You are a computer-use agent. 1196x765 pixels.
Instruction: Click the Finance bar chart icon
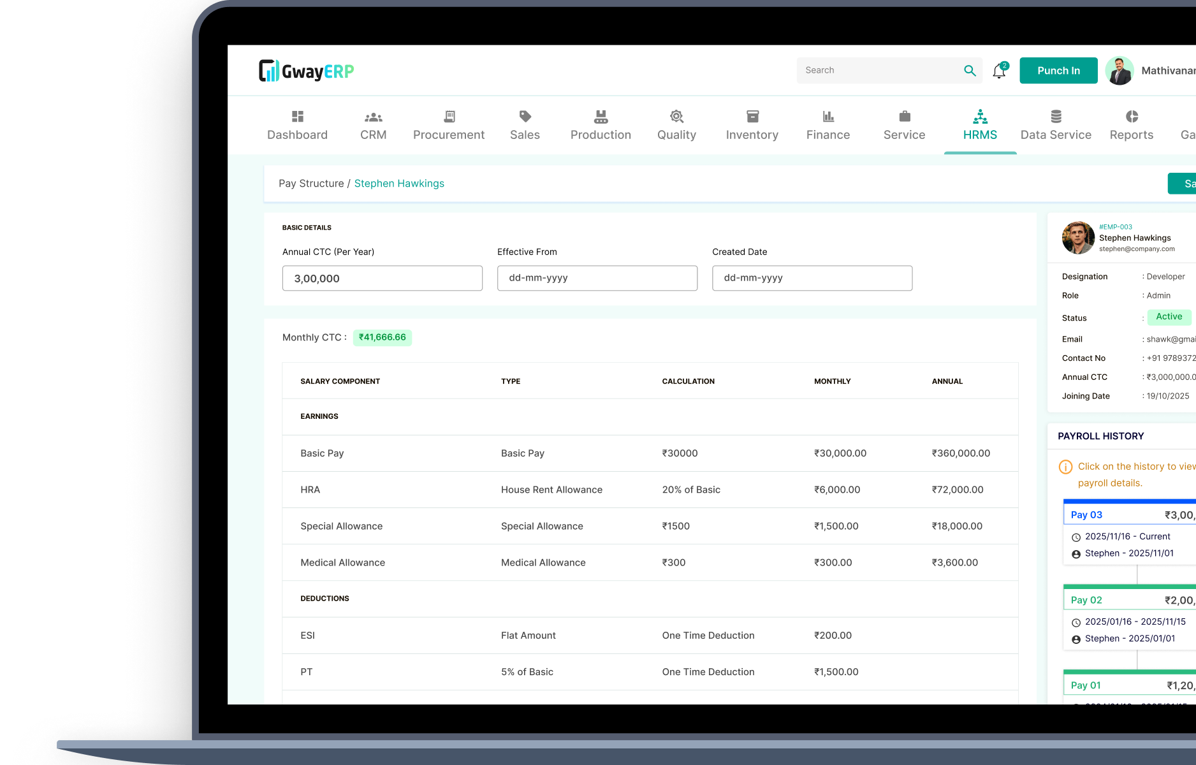pos(828,116)
